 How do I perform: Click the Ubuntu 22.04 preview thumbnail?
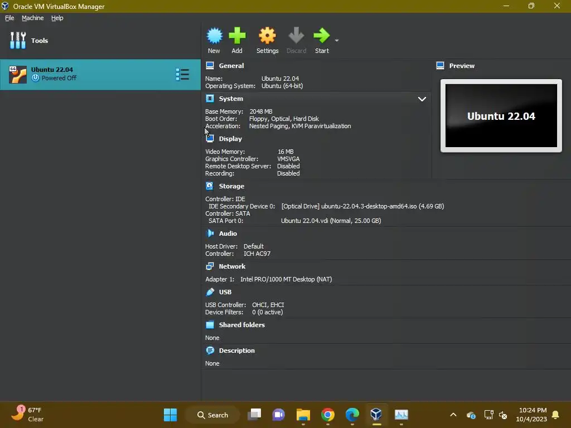(x=501, y=116)
